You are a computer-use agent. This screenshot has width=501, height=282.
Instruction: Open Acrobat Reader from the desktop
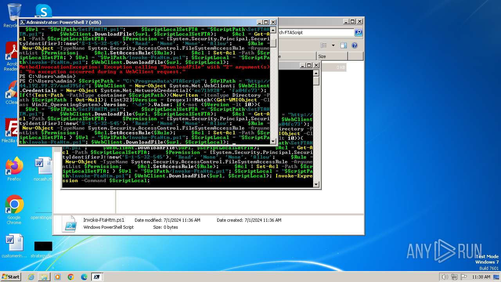(12, 56)
